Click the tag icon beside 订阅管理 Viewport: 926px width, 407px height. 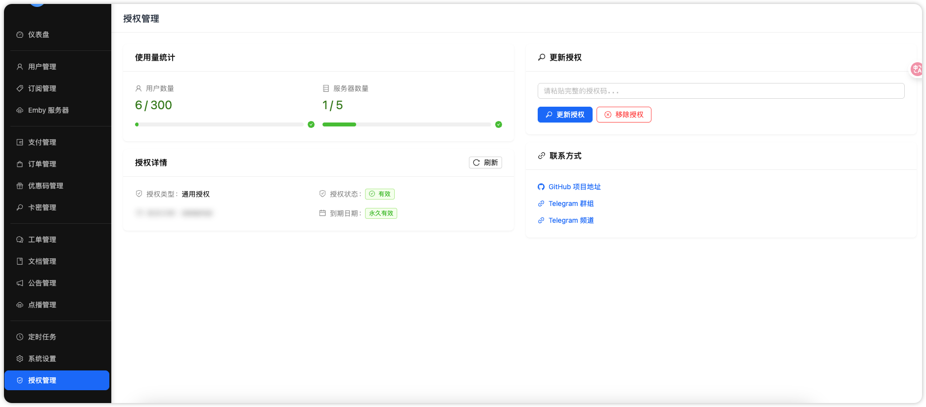coord(20,88)
